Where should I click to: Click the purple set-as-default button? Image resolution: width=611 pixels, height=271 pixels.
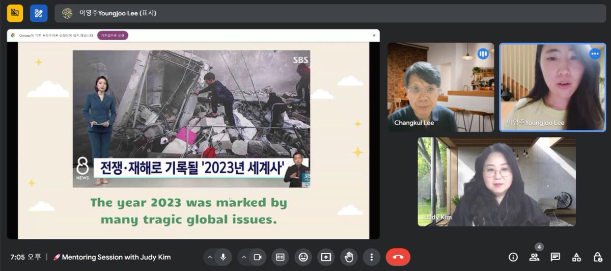[x=113, y=35]
